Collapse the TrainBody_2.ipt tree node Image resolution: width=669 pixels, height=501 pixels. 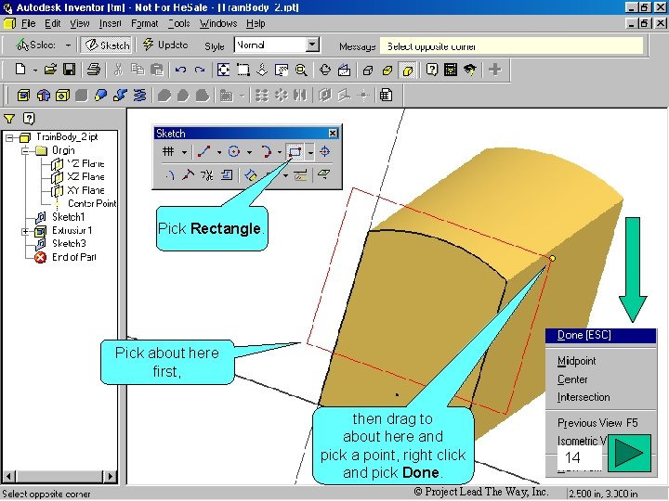[9, 137]
